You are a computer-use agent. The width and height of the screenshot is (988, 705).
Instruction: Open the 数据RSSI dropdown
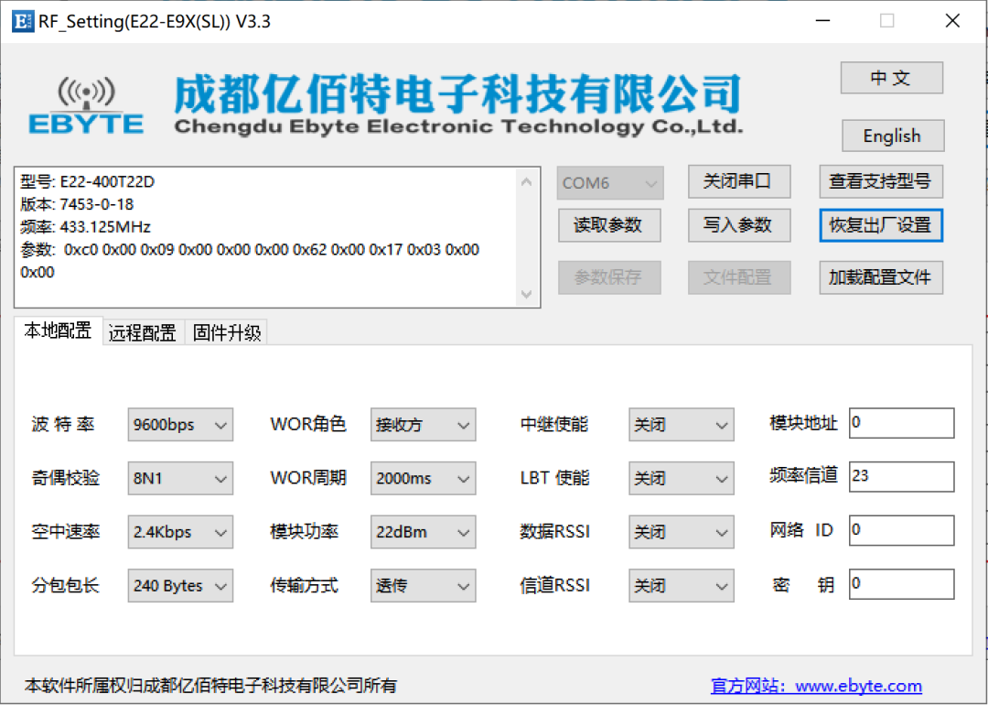(x=682, y=532)
